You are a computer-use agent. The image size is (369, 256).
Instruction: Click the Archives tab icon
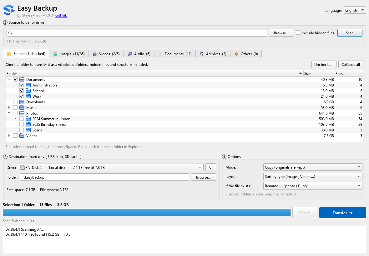pos(202,54)
